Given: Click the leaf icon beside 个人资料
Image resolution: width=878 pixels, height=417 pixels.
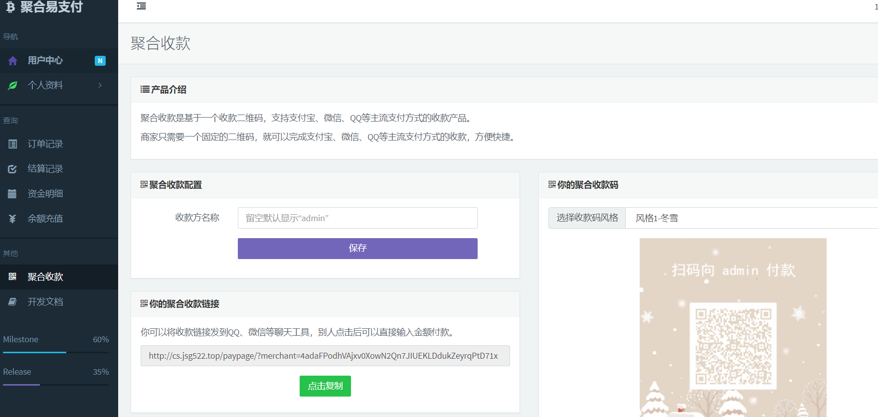Looking at the screenshot, I should pyautogui.click(x=13, y=85).
